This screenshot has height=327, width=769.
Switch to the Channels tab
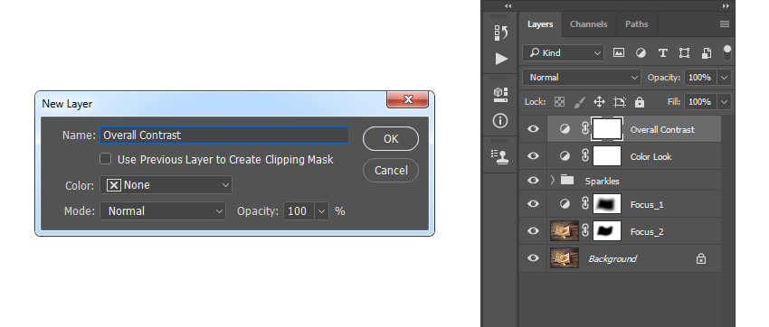pos(589,24)
